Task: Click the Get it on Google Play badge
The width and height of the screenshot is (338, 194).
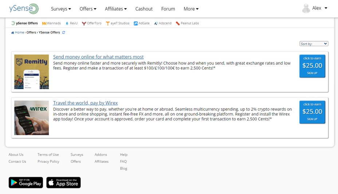Action: point(26,183)
